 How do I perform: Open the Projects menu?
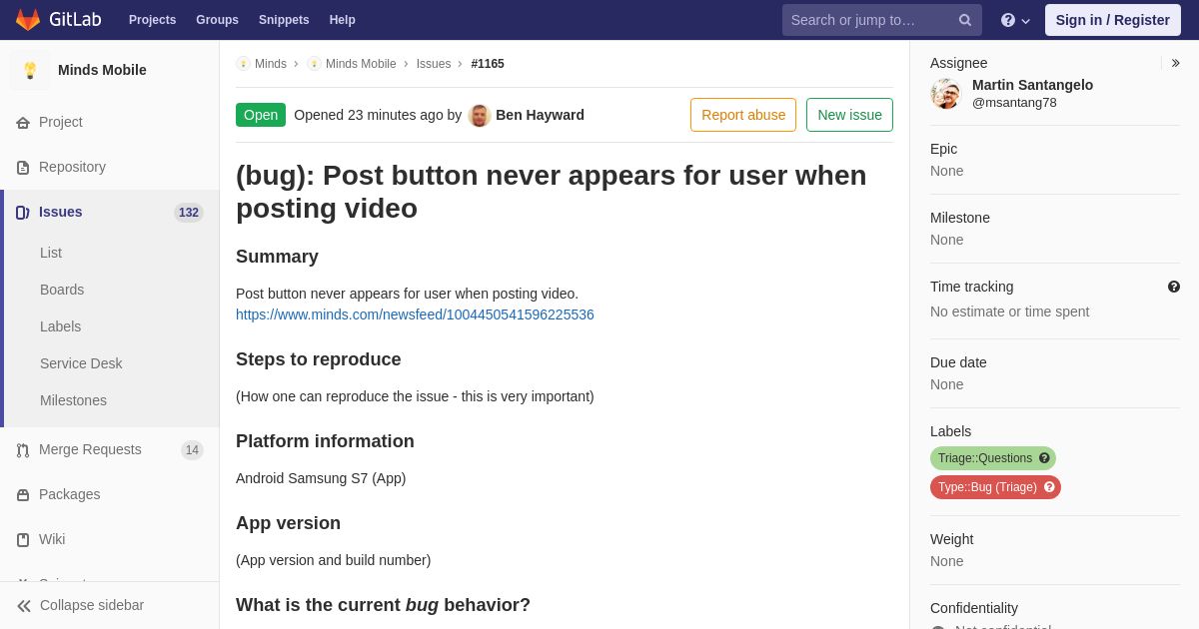[x=152, y=20]
